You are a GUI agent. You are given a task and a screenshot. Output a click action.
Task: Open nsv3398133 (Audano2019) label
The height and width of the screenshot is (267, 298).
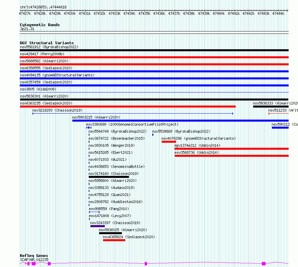(111, 188)
